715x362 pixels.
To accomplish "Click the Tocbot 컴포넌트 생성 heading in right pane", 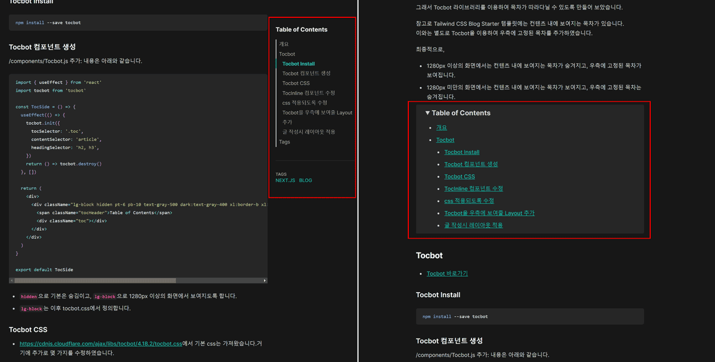I will (450, 341).
